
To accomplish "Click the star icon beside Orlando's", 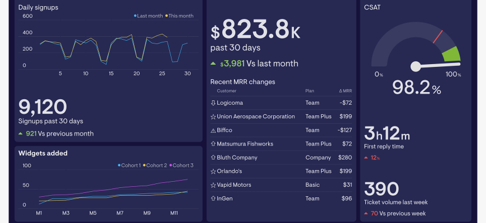I will [213, 171].
